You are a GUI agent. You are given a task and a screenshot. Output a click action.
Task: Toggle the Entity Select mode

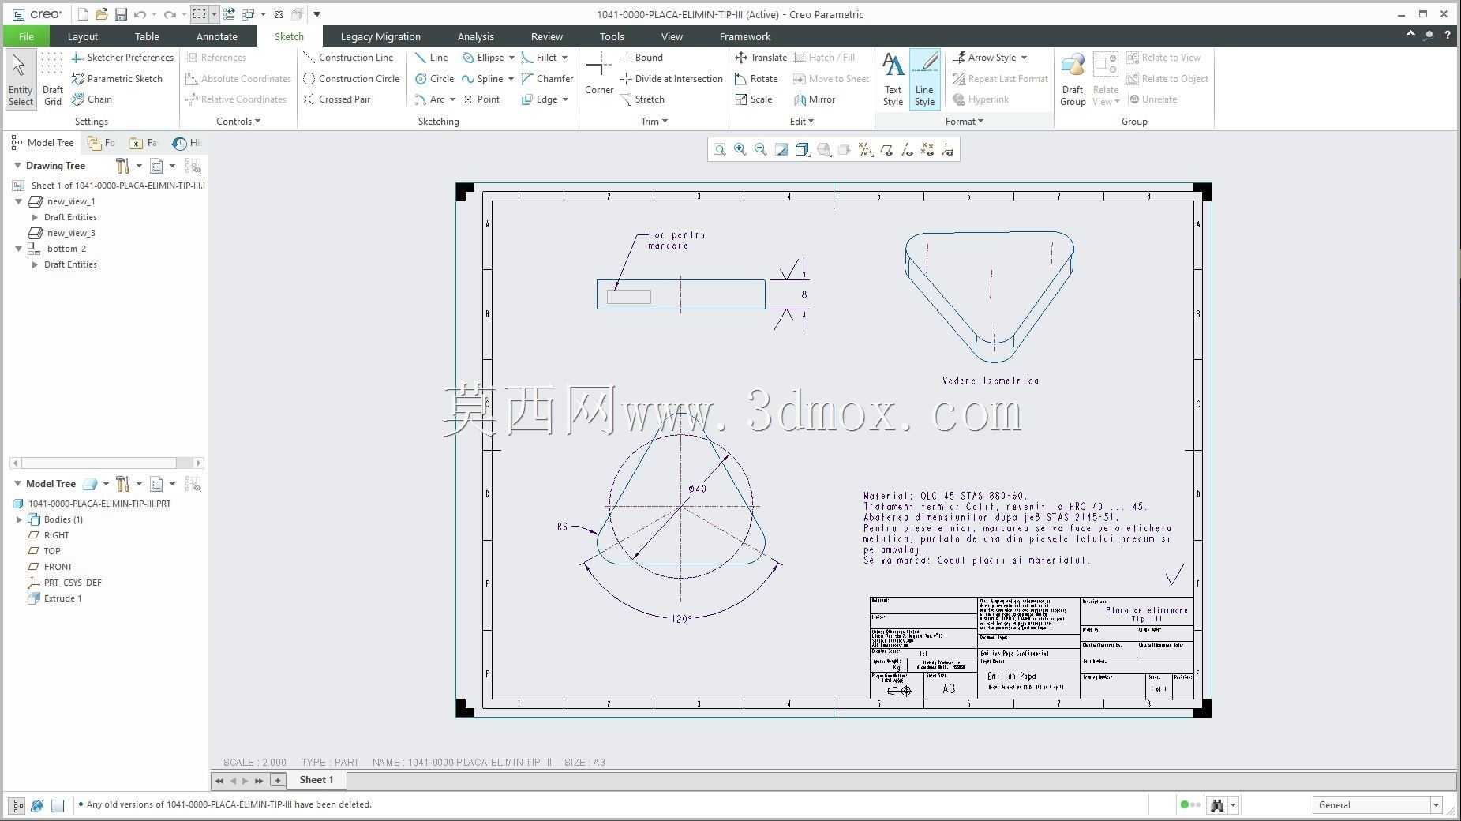click(x=21, y=79)
